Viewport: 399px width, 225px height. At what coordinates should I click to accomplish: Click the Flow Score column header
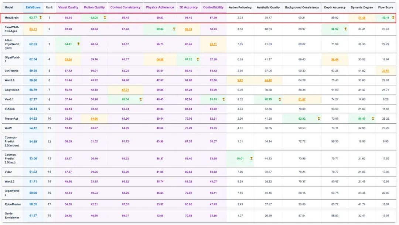[x=385, y=7]
